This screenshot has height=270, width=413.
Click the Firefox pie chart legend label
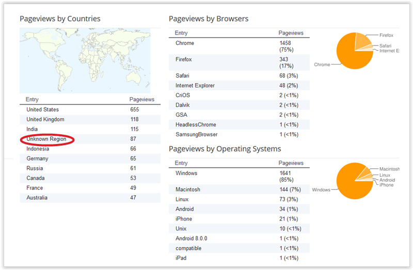point(386,35)
